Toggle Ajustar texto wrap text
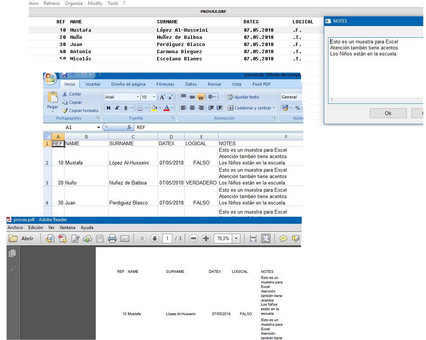 [x=243, y=97]
